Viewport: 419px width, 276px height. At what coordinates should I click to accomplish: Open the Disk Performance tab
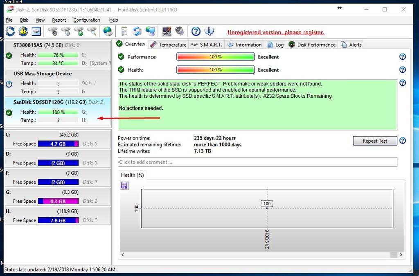312,45
